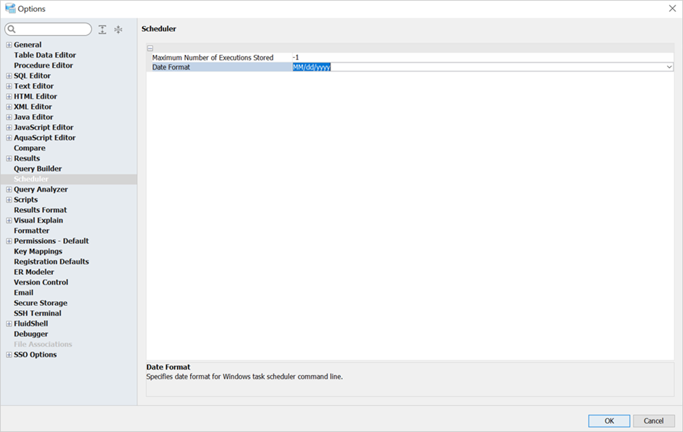This screenshot has height=432, width=683.
Task: Select the SSO Options tree label
Action: 35,355
